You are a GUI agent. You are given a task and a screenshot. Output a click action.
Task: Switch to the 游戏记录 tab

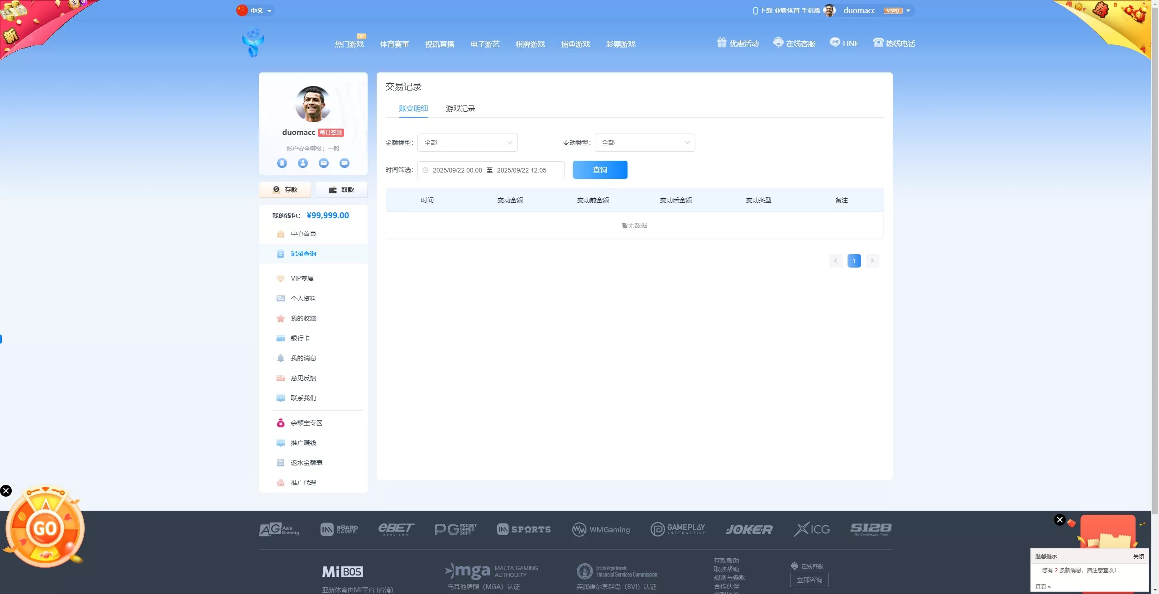coord(460,109)
